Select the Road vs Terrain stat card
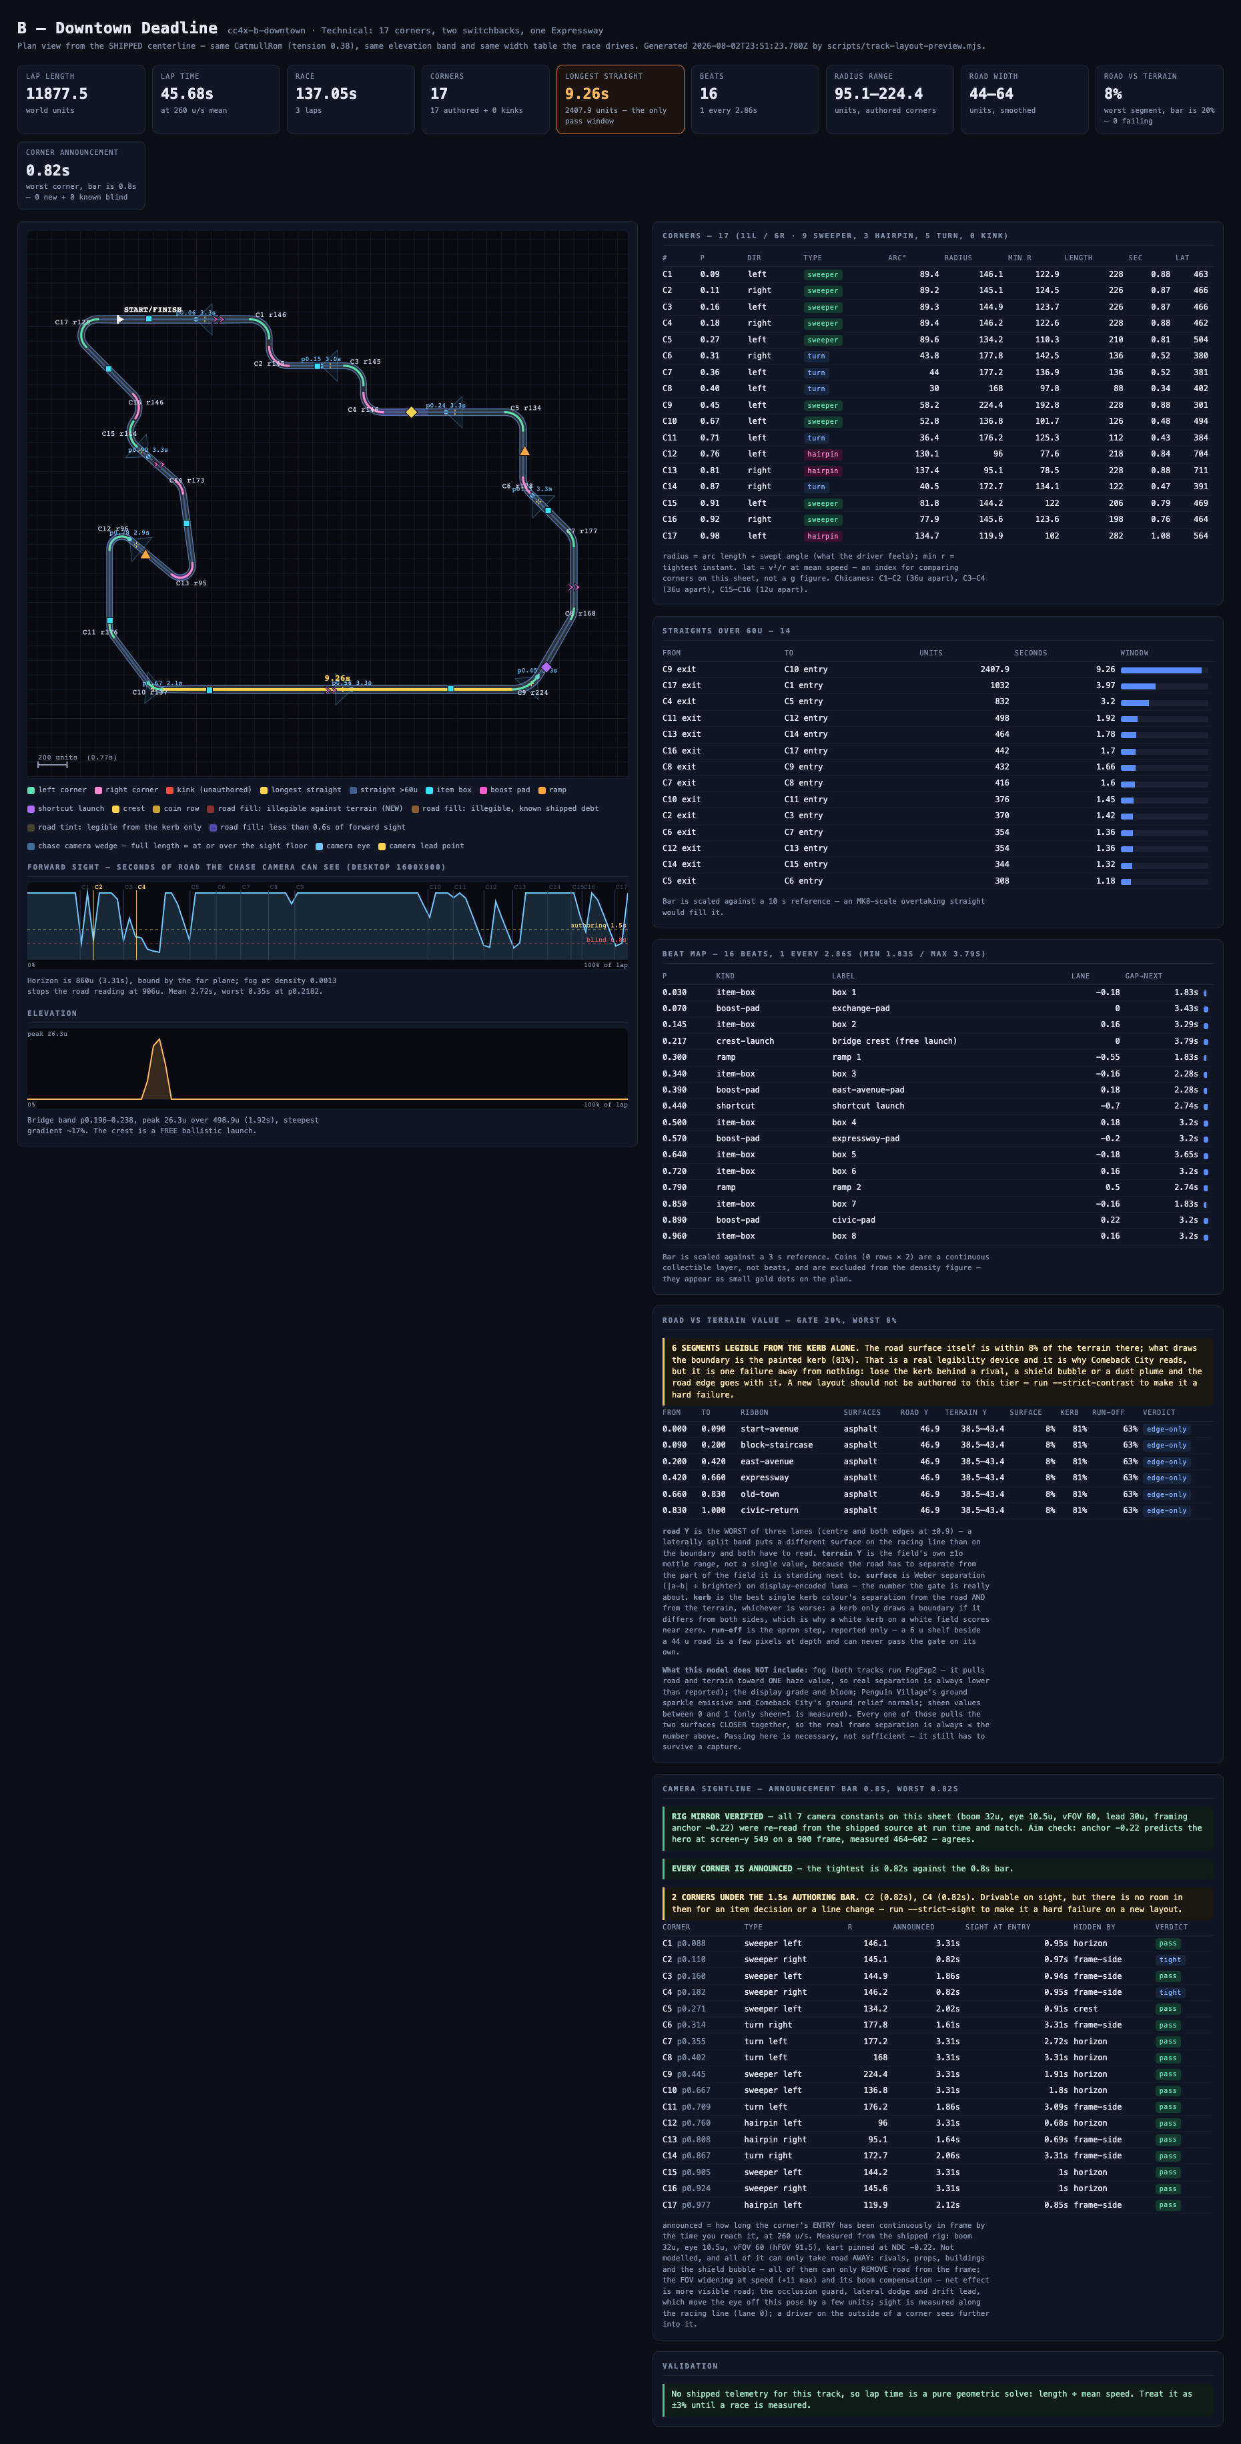 pos(1158,99)
